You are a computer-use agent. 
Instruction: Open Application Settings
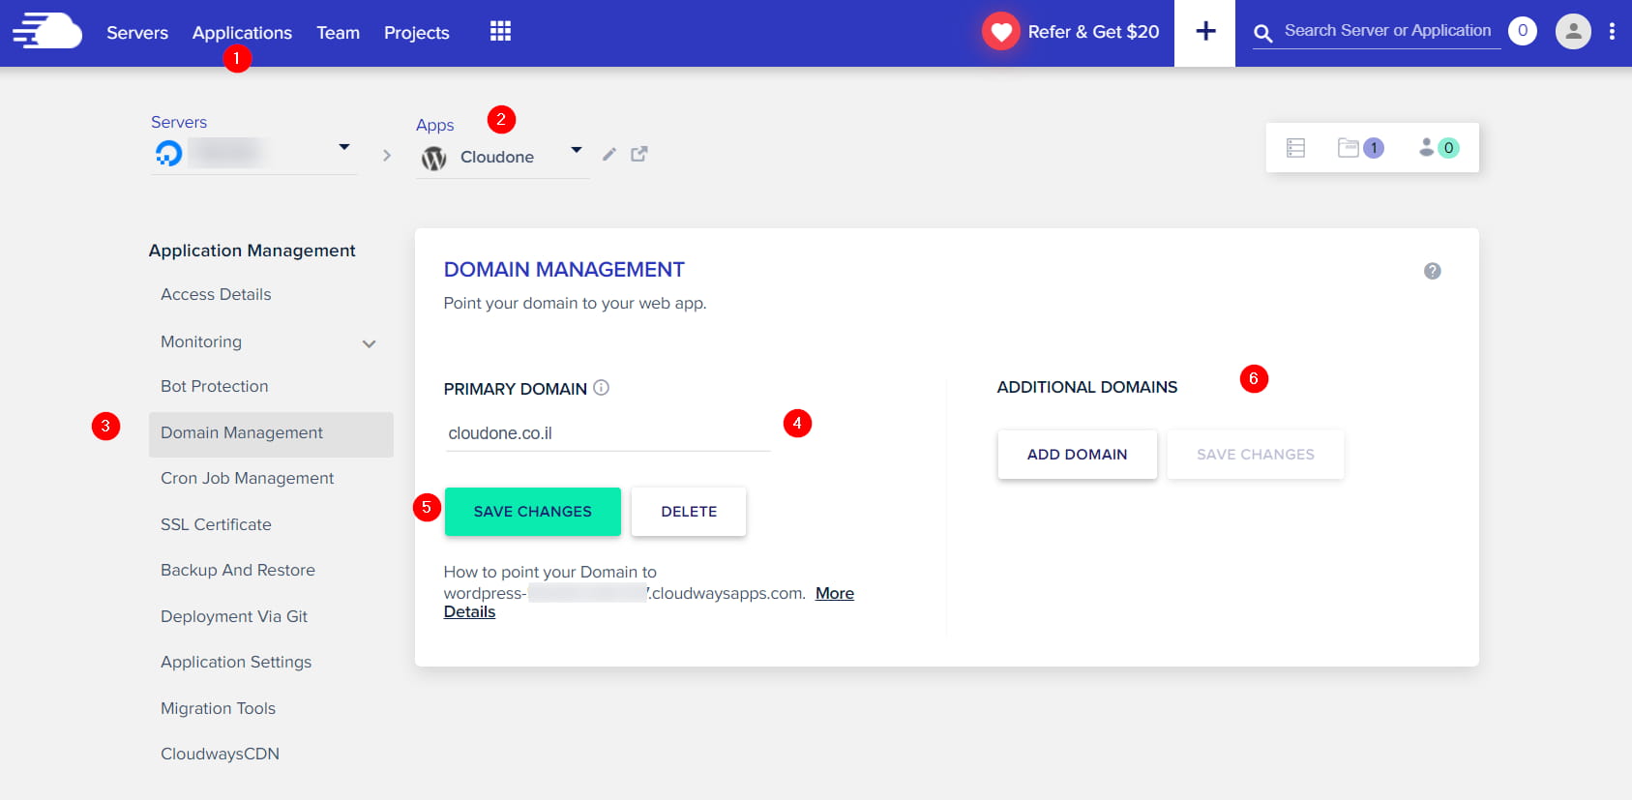pos(236,662)
